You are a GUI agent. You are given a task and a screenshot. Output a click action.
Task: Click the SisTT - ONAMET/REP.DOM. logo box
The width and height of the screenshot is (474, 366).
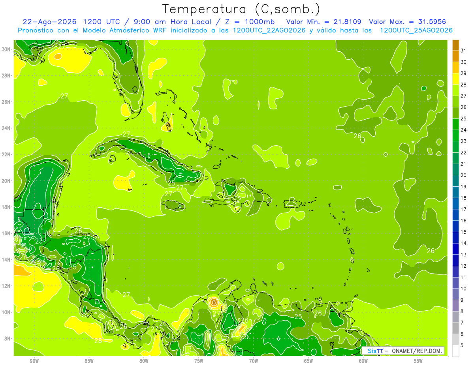tap(403, 351)
